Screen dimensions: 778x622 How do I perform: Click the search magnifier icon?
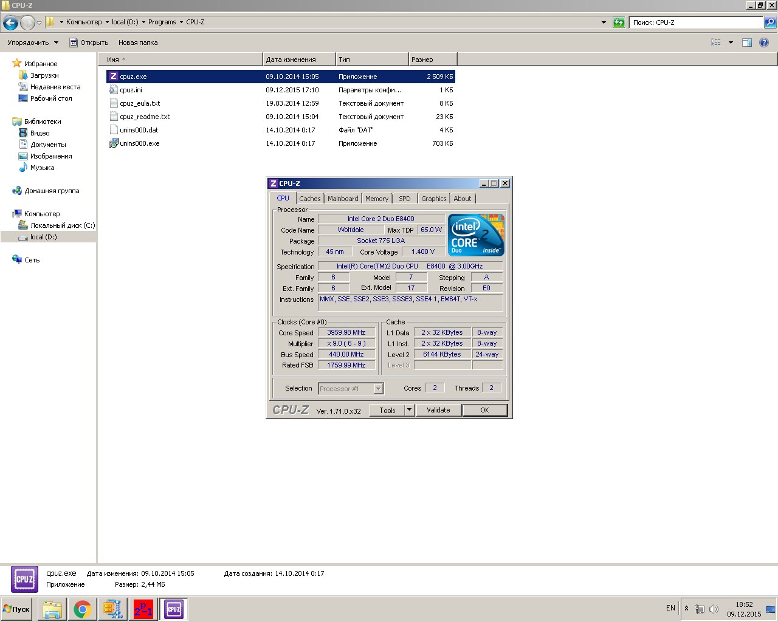pyautogui.click(x=770, y=22)
